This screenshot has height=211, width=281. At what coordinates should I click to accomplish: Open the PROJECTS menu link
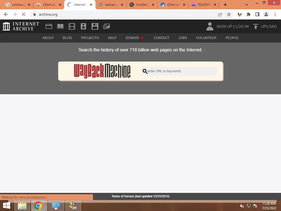point(90,38)
